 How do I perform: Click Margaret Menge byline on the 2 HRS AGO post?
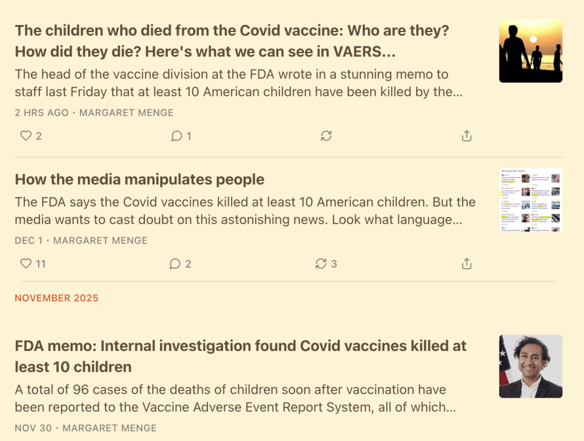point(127,113)
